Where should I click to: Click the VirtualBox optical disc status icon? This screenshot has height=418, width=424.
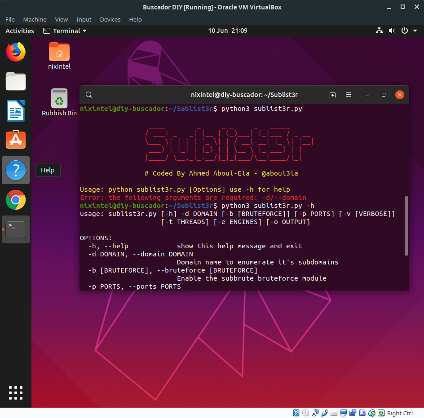[305, 413]
